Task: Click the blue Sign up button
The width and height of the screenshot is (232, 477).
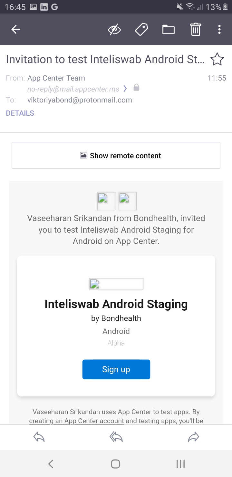Action: tap(116, 369)
